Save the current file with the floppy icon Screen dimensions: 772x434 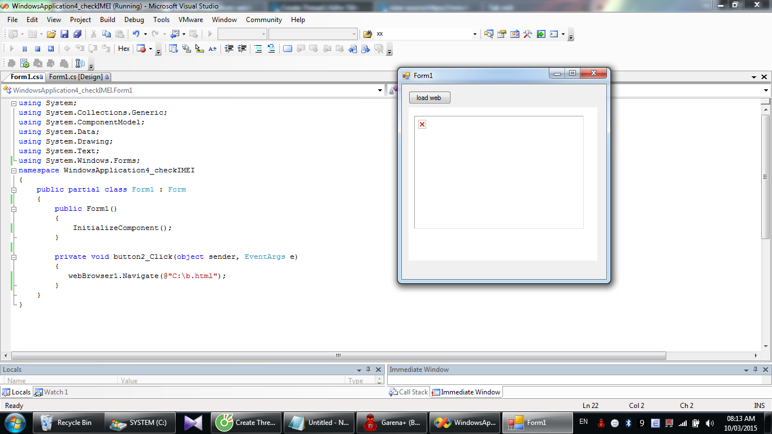pos(64,34)
